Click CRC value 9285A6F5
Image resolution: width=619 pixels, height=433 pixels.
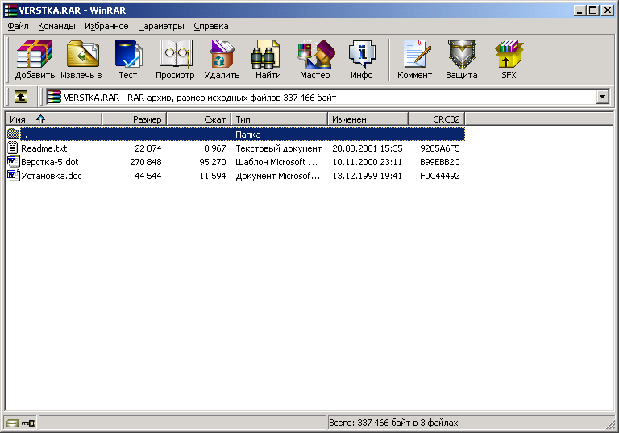coord(440,148)
